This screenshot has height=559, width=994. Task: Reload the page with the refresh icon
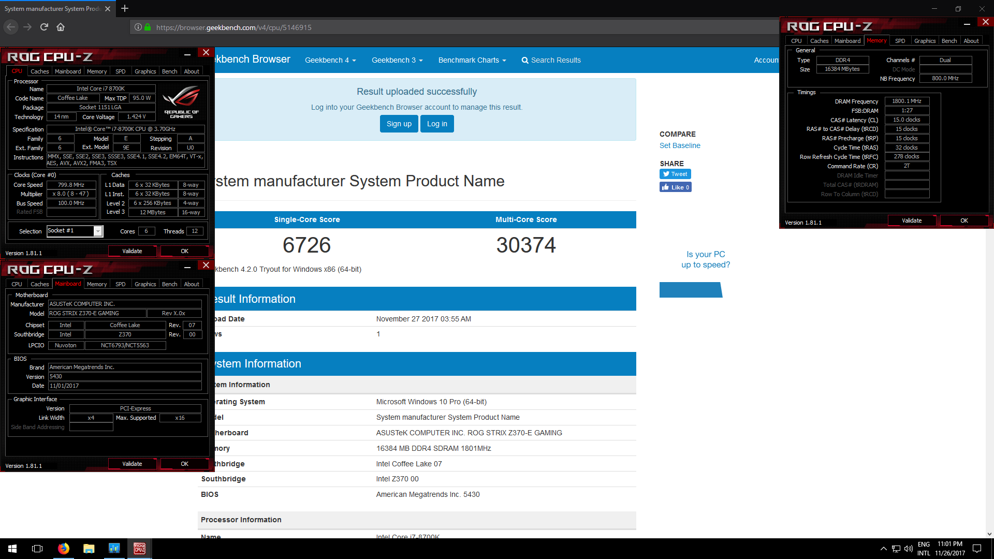tap(44, 27)
